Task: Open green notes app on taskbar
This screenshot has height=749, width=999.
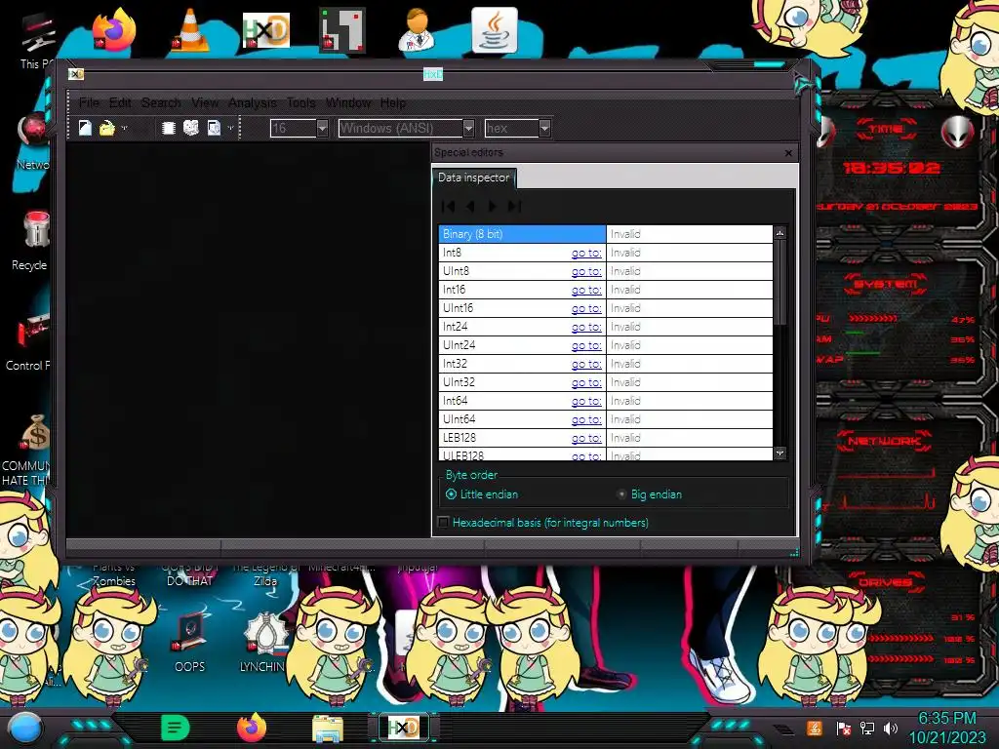Action: [176, 728]
